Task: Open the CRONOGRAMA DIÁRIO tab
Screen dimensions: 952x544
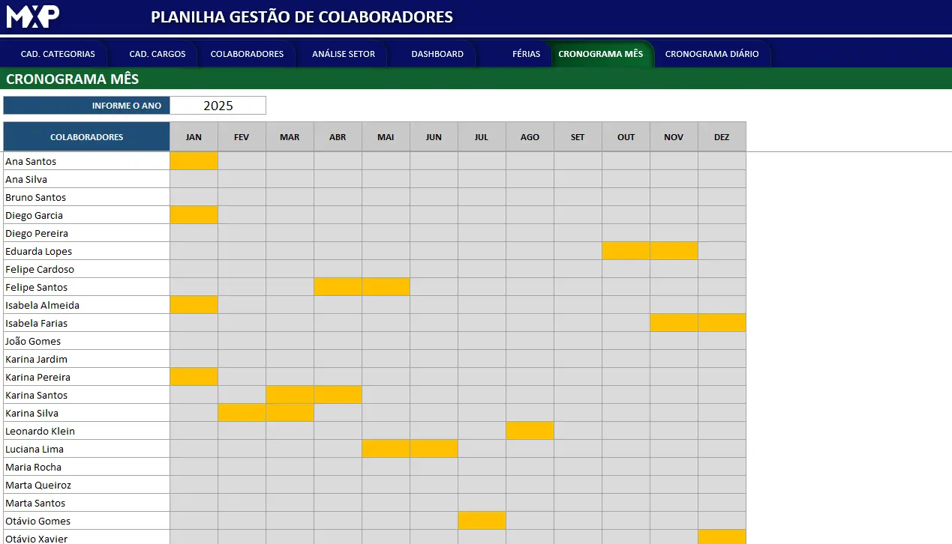Action: 712,54
